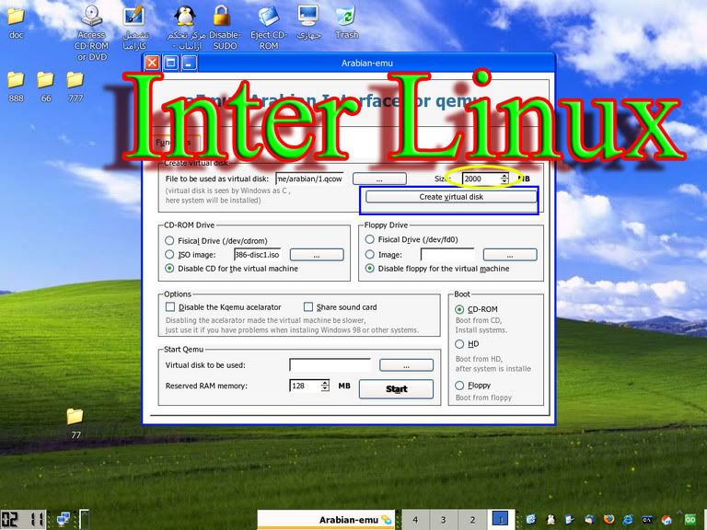Viewport: 707px width, 530px height.
Task: Click the virtual disk file path field
Action: [x=310, y=179]
